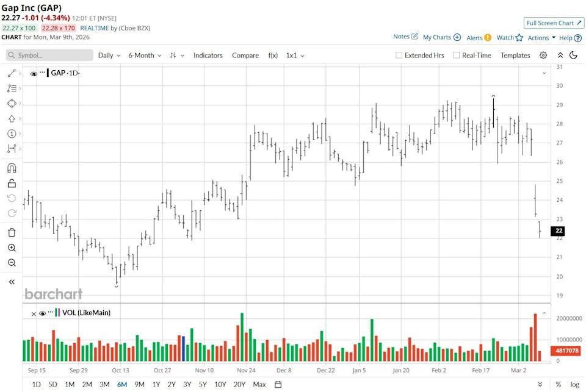
Task: Check the Real-Time option
Action: coord(457,55)
